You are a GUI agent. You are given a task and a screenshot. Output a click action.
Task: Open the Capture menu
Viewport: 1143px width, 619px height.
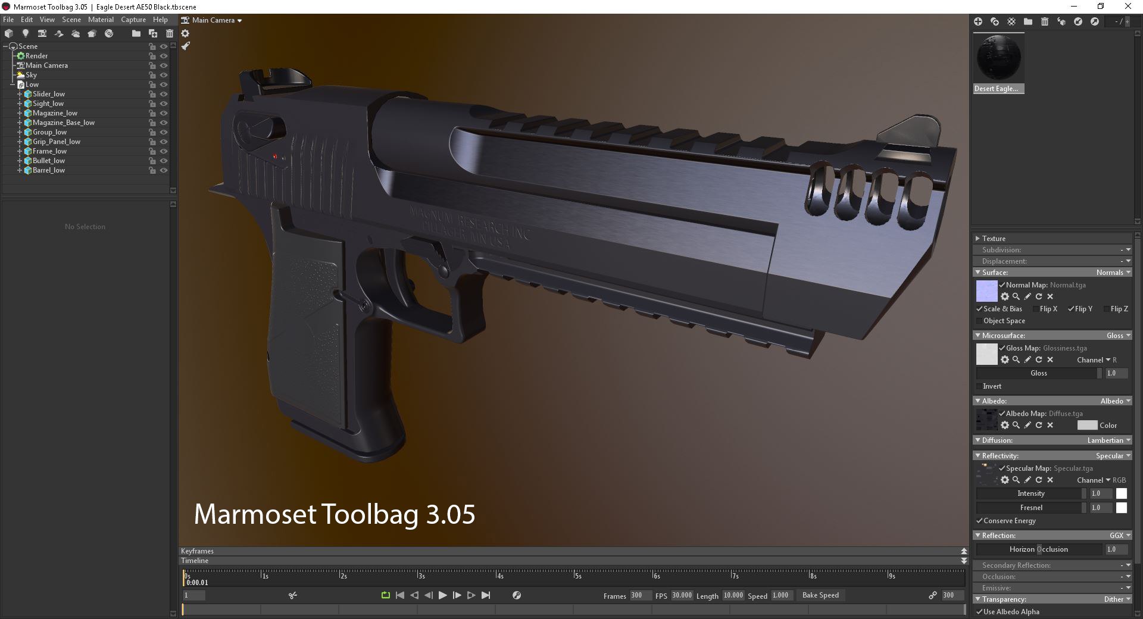133,20
